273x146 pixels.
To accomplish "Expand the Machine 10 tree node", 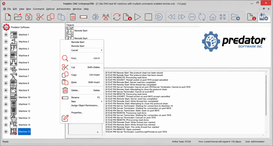I will (6, 97).
